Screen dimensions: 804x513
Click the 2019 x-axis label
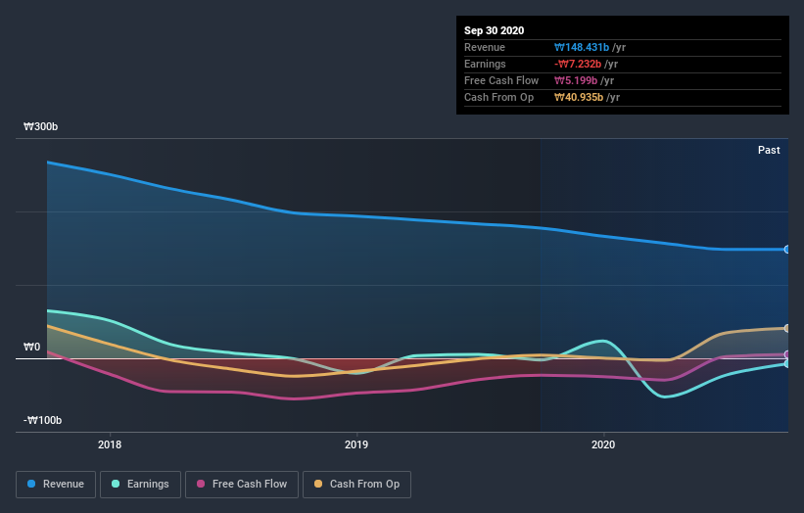pyautogui.click(x=356, y=444)
